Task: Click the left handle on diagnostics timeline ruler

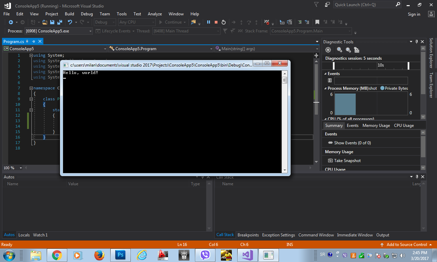Action: point(334,65)
